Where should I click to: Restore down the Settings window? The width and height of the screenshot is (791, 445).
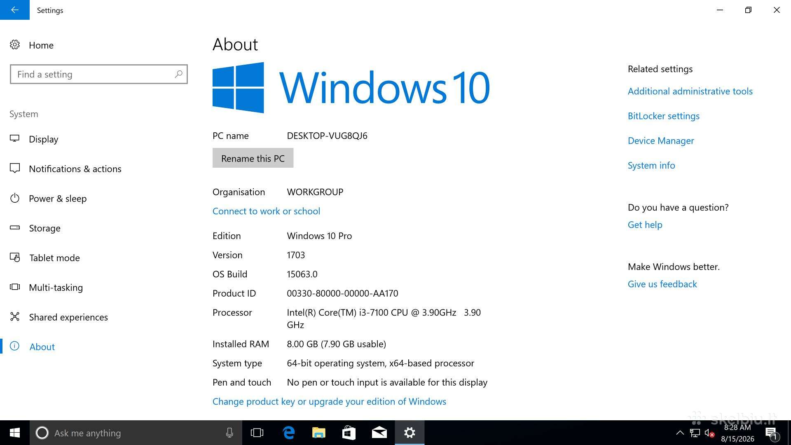748,10
